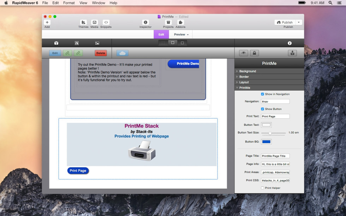Click the Print CSS input field
This screenshot has width=346, height=216.
coord(275,180)
